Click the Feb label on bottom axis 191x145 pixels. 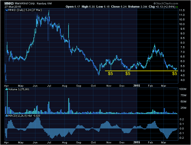(x=150, y=143)
